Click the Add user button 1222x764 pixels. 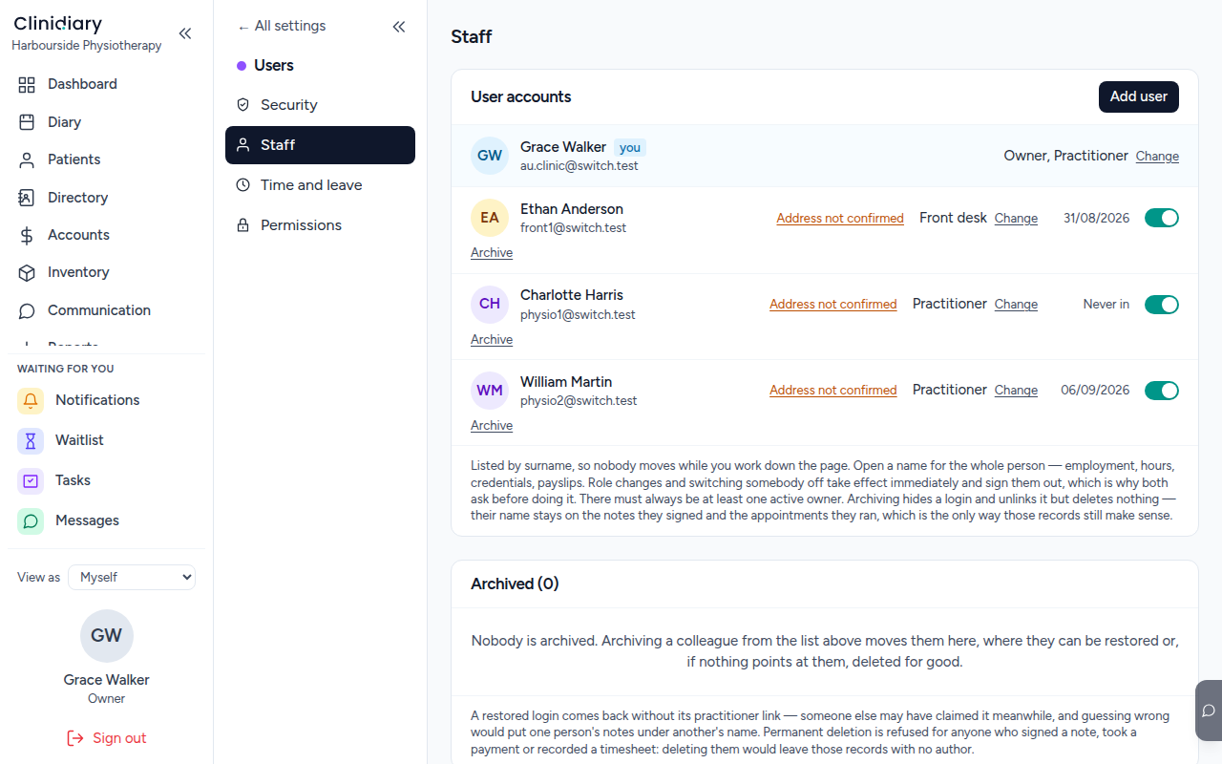[x=1139, y=96]
